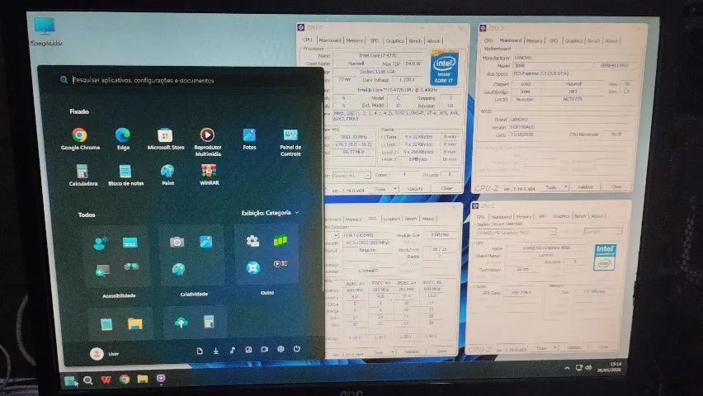Switch to CPU tab in Mainboard window
This screenshot has width=703, height=396.
(x=488, y=40)
